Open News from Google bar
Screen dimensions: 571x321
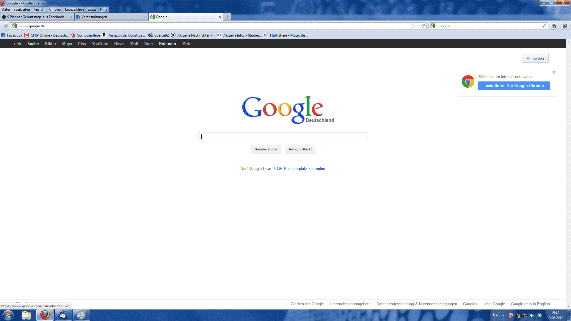click(x=119, y=44)
